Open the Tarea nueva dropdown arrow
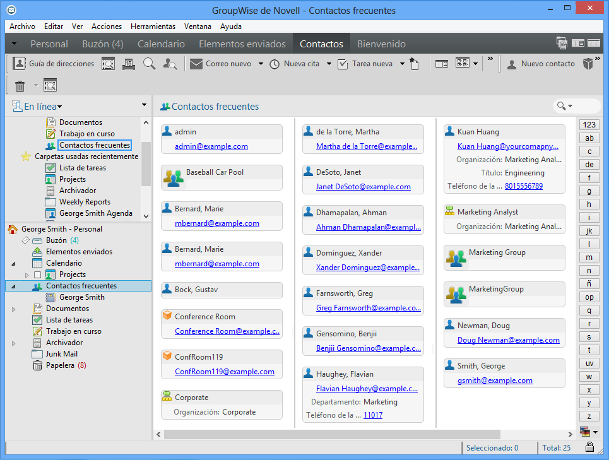Viewport: 609px width, 460px height. tap(403, 64)
